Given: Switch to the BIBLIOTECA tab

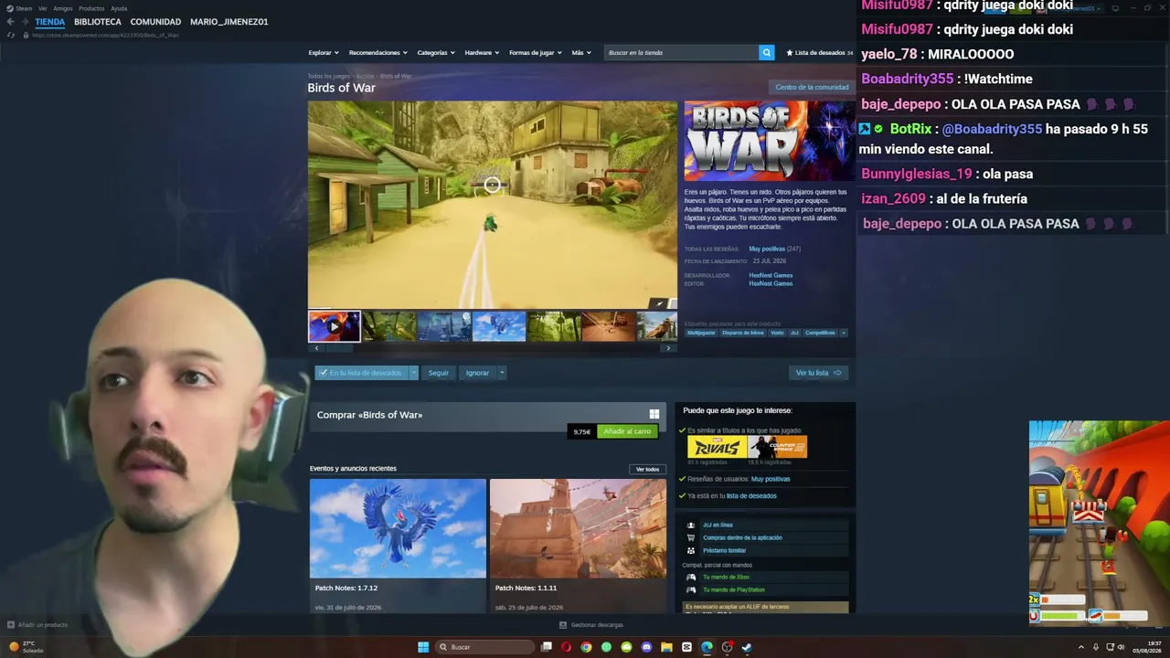Looking at the screenshot, I should 98,22.
